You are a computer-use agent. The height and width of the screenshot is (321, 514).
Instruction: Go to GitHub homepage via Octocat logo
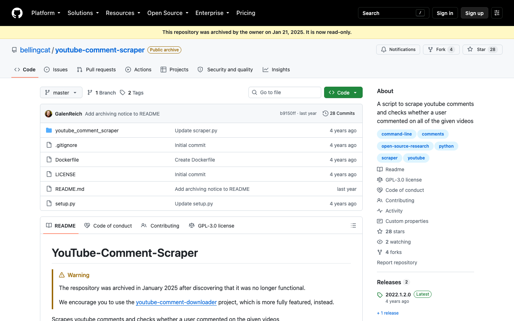pos(17,13)
